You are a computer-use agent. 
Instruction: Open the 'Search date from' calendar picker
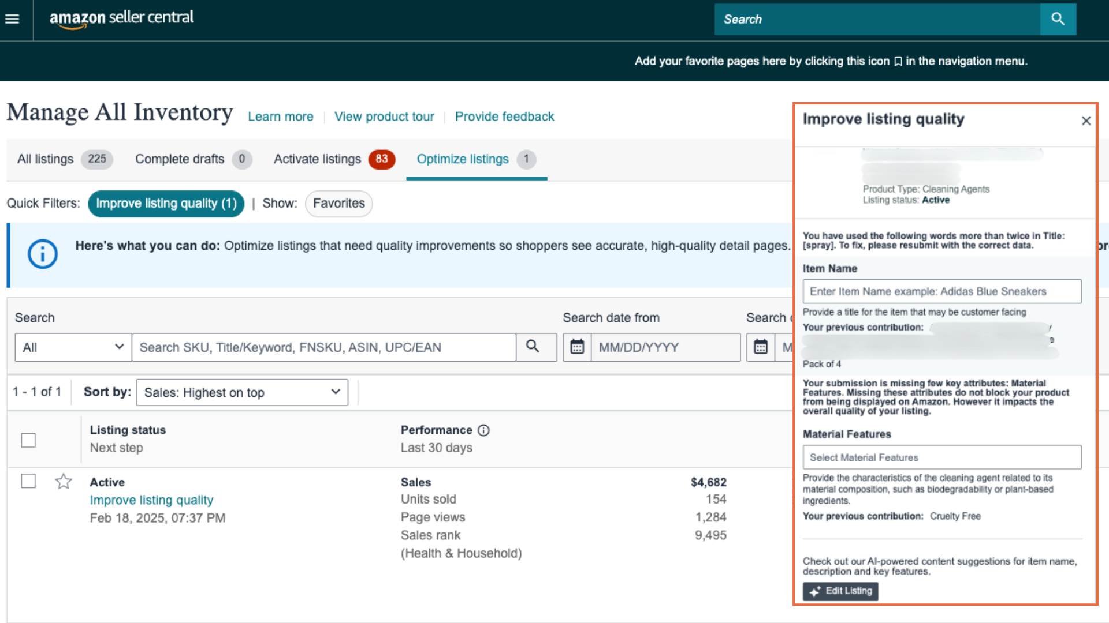pos(576,347)
